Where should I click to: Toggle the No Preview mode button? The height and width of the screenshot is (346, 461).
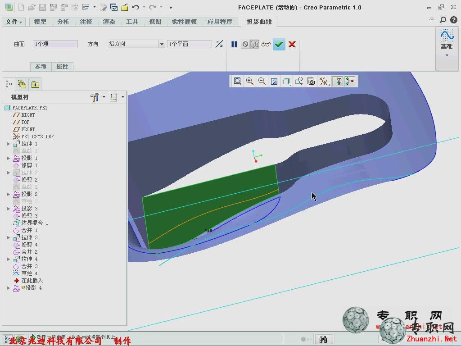pos(245,44)
